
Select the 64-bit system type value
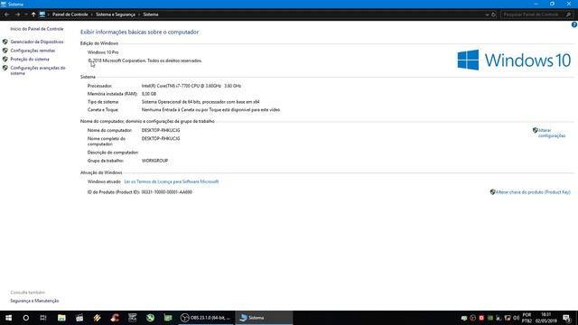click(200, 102)
